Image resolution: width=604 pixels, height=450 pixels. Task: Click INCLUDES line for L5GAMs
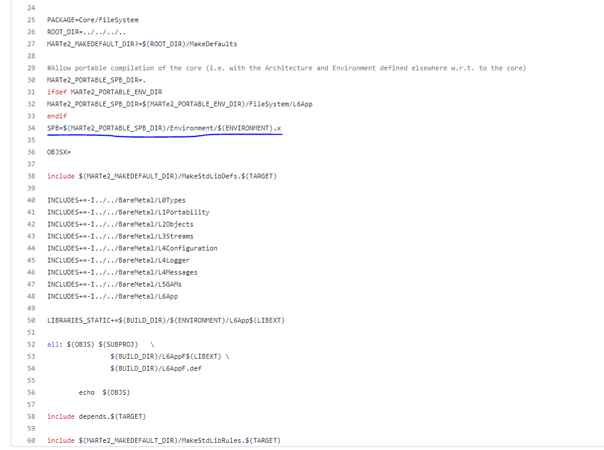point(115,284)
